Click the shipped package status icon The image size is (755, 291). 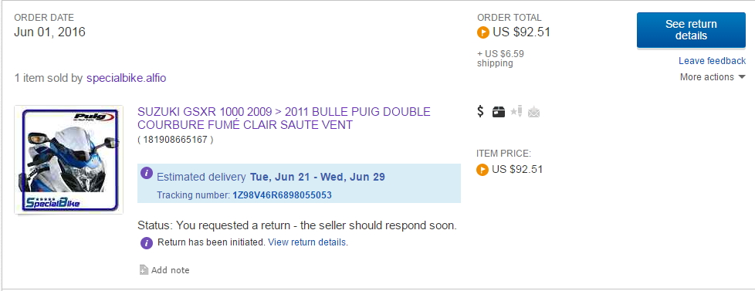[x=499, y=112]
